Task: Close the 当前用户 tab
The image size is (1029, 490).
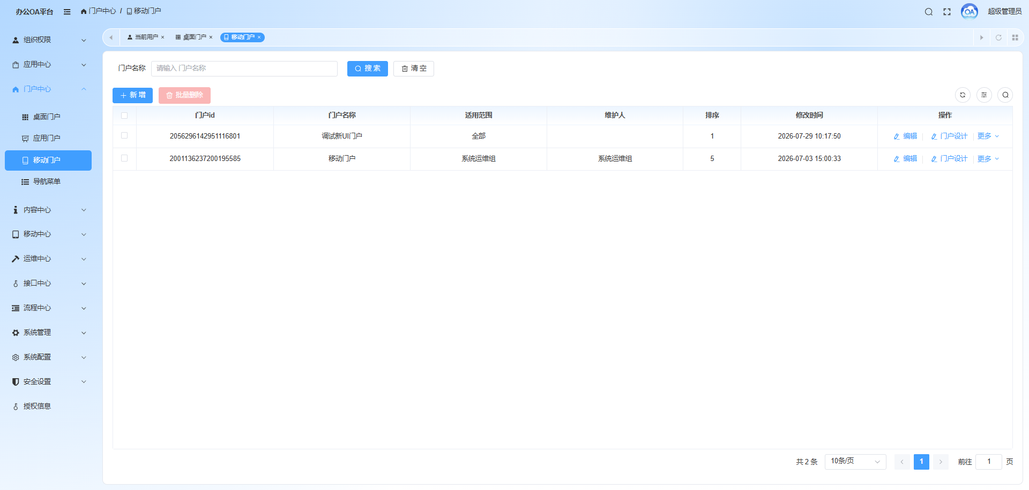Action: tap(163, 37)
